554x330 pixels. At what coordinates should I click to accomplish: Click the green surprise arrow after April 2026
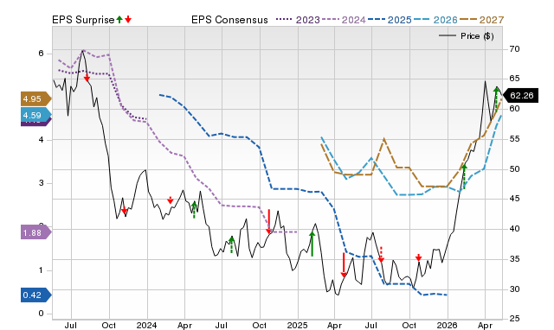point(496,99)
